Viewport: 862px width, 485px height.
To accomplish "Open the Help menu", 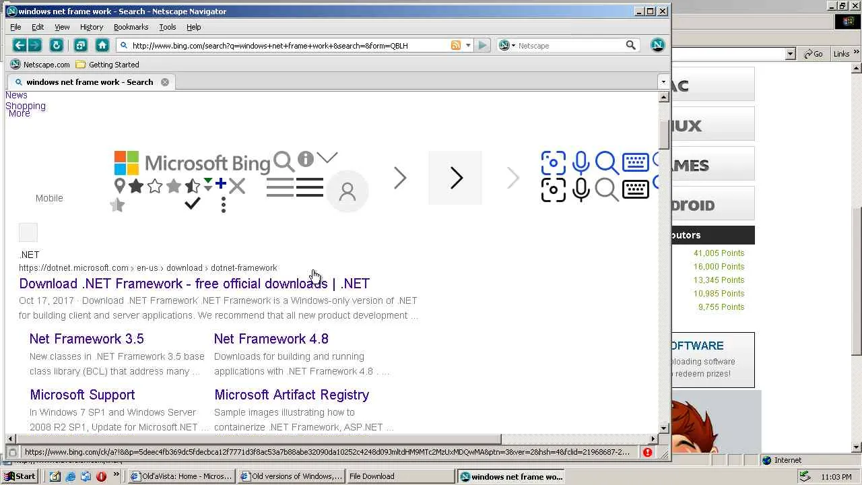I will pos(194,27).
